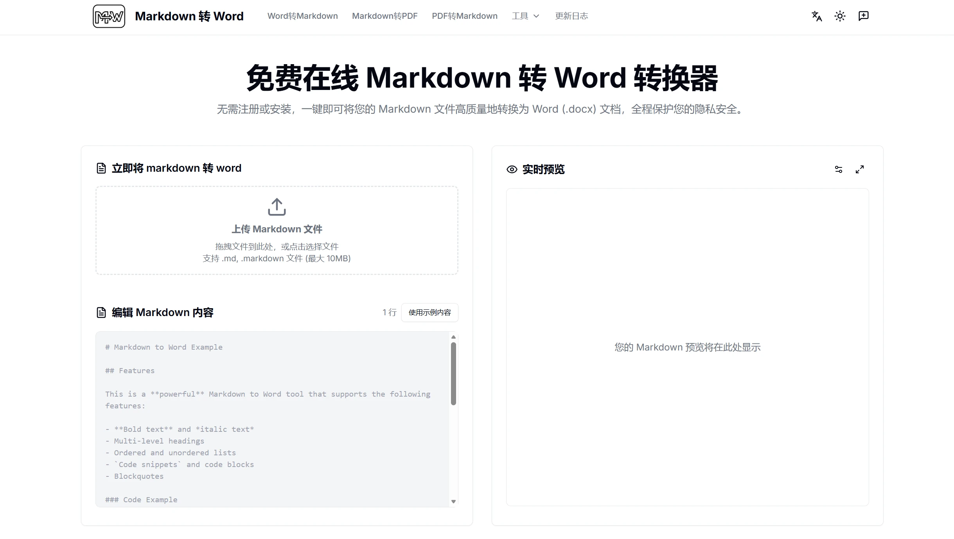The width and height of the screenshot is (954, 539).
Task: Click document icon beside 编辑 Markdown 内容
Action: tap(101, 313)
